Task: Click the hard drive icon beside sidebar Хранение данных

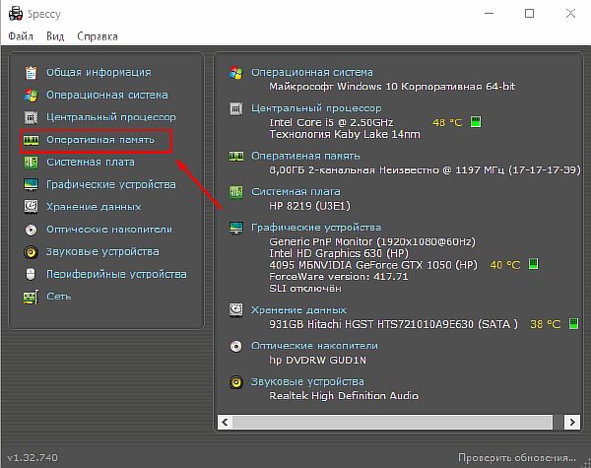Action: (x=31, y=207)
